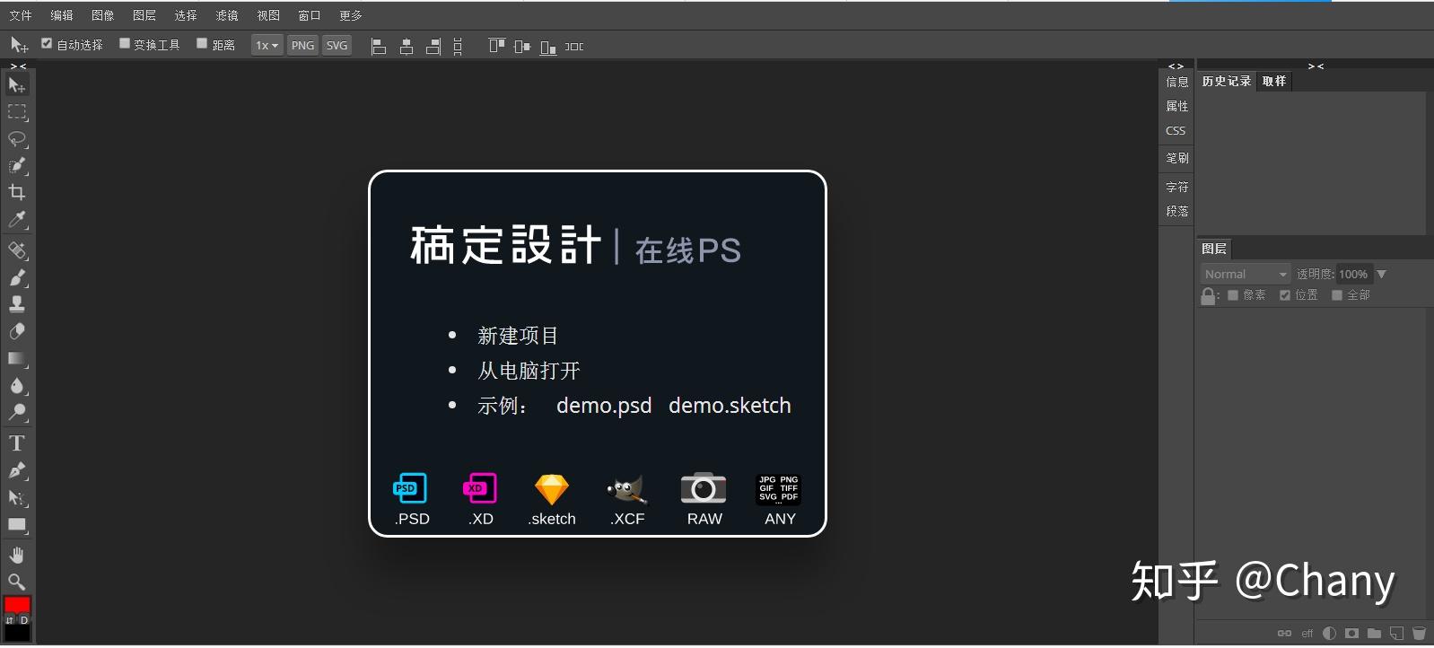
Task: Click the delete layer trash icon
Action: click(x=1419, y=634)
